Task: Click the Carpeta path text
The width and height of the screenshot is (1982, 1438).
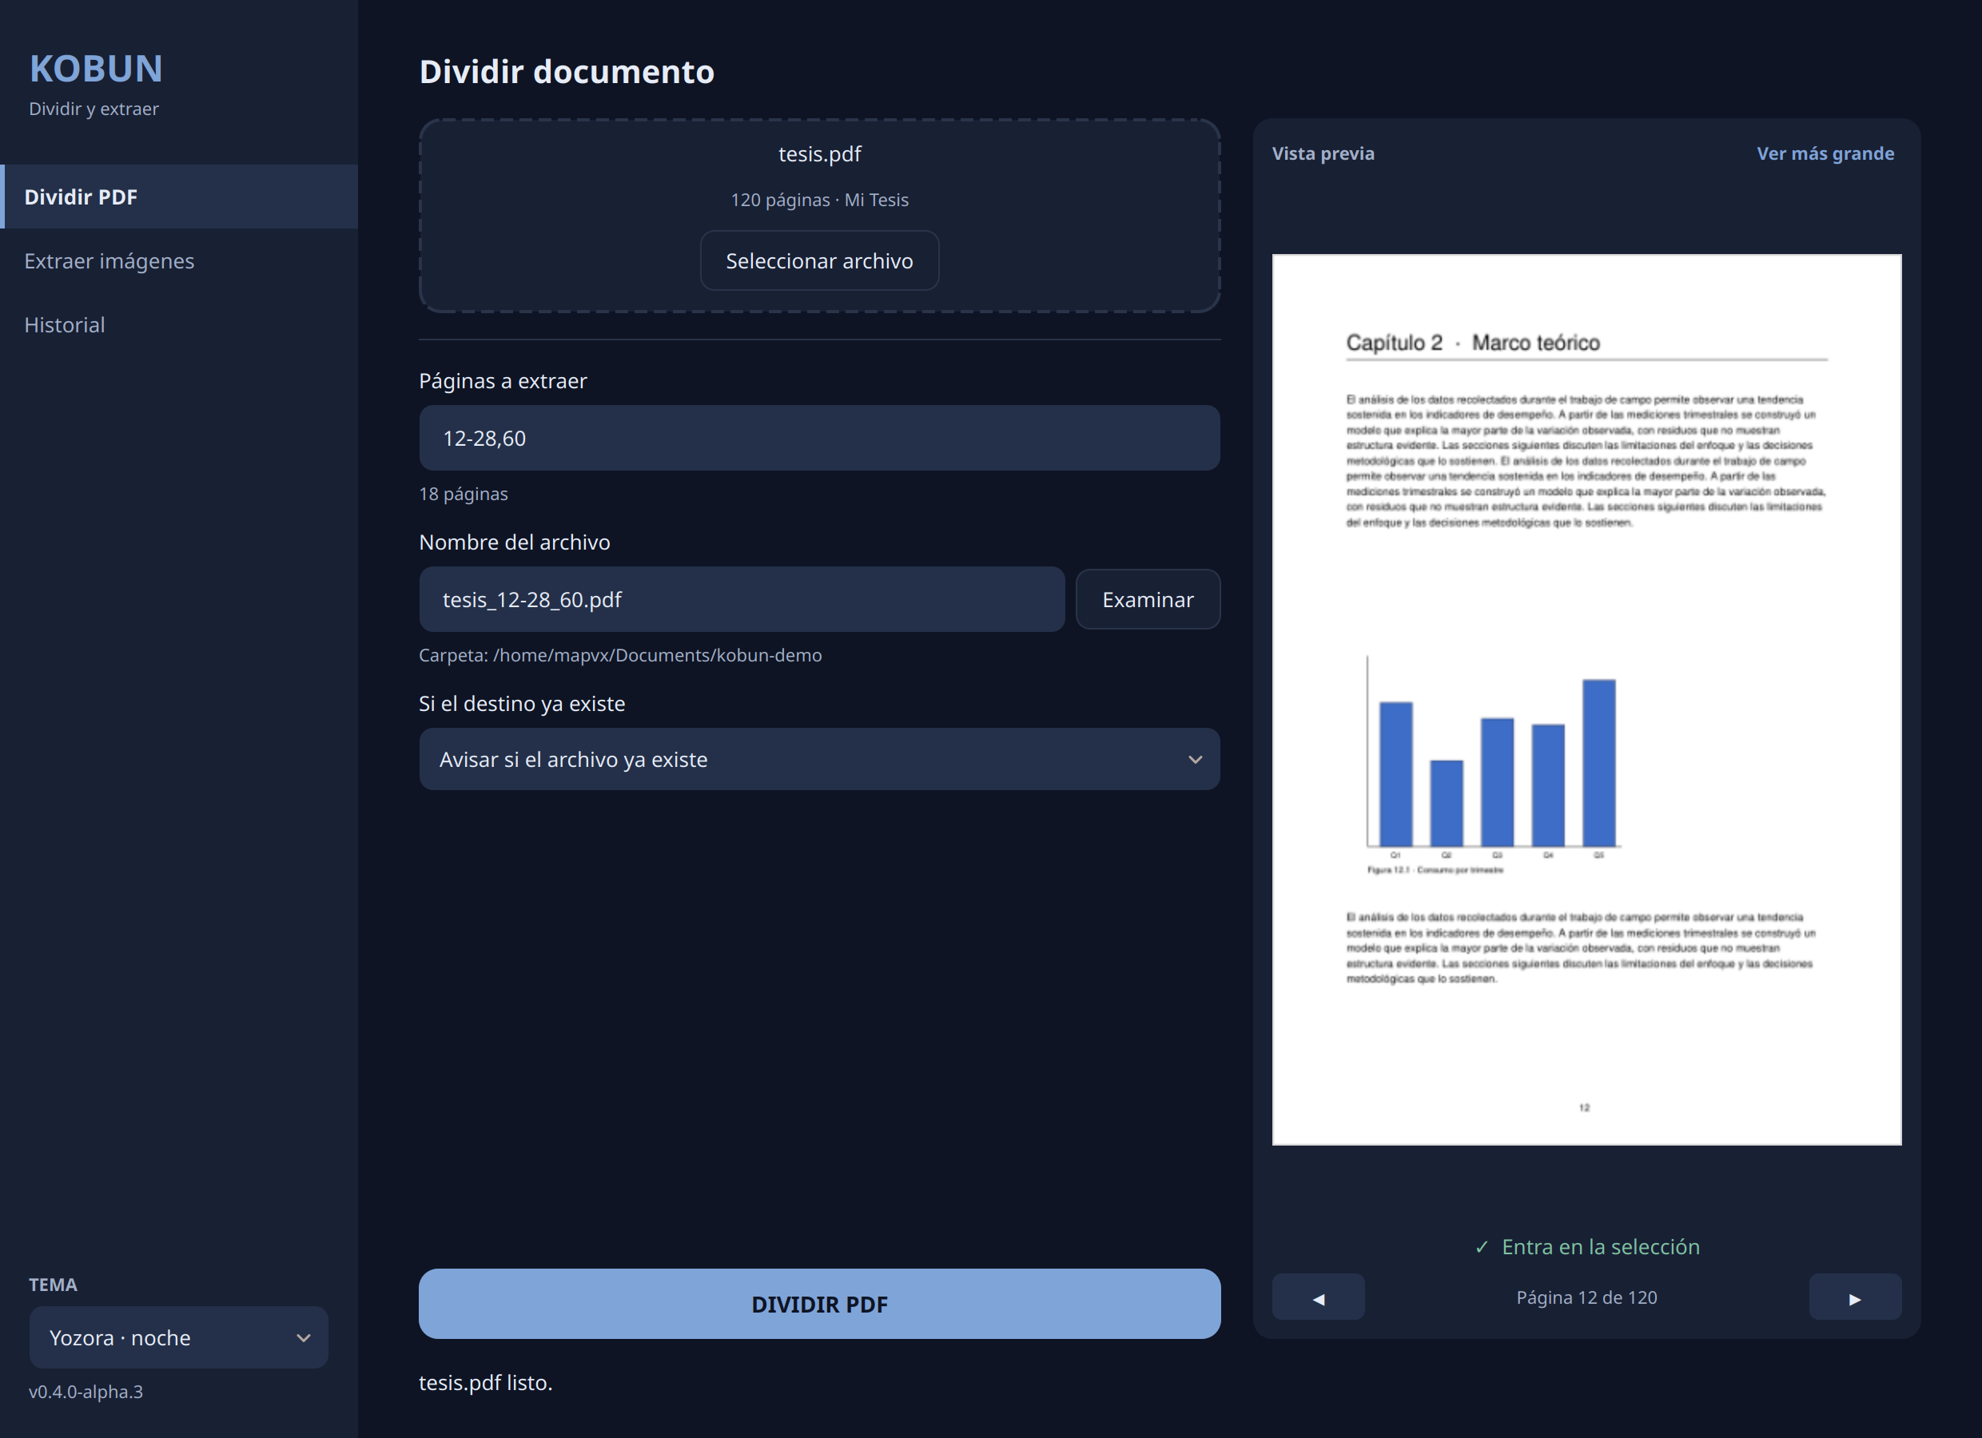Action: [619, 655]
